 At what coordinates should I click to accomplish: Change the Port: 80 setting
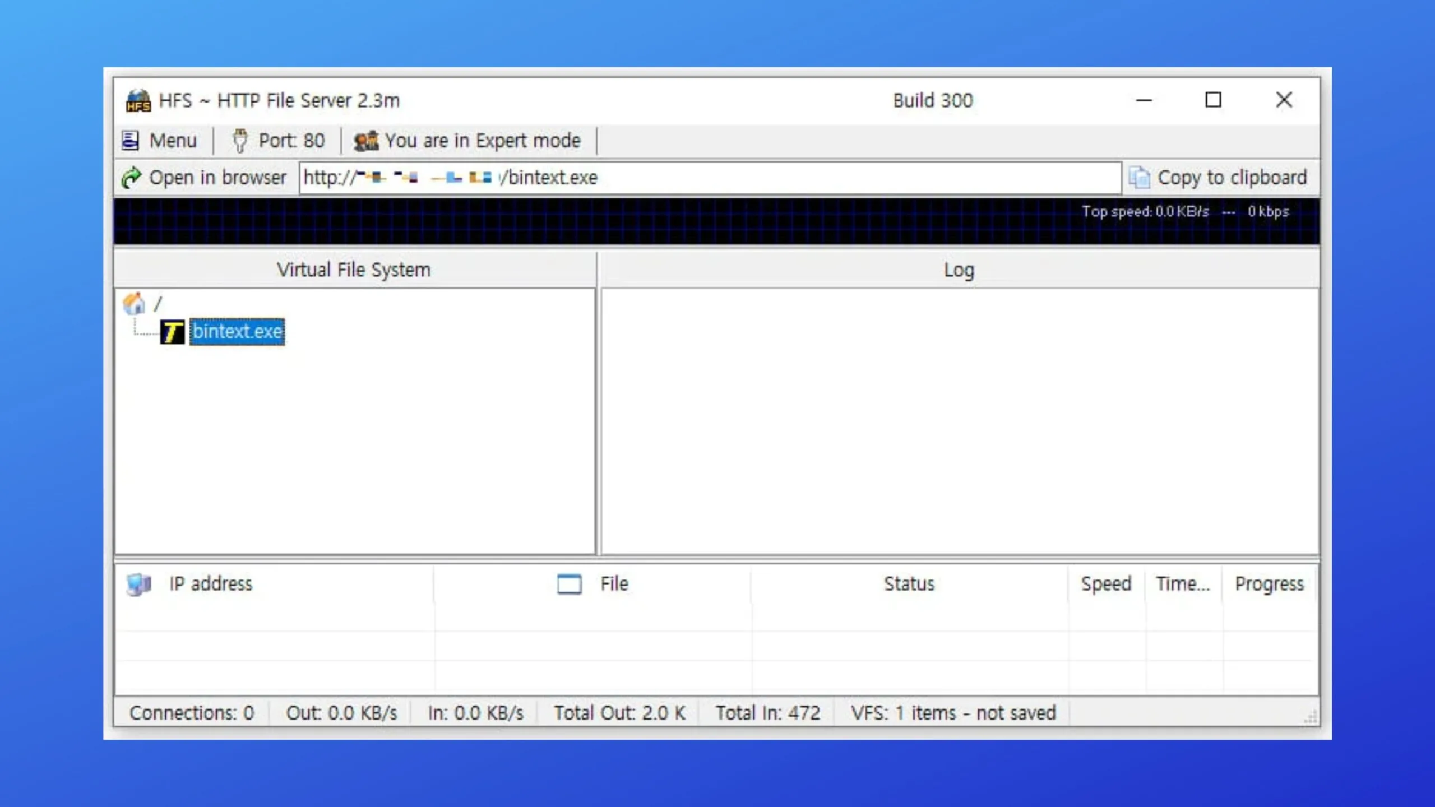[x=279, y=140]
